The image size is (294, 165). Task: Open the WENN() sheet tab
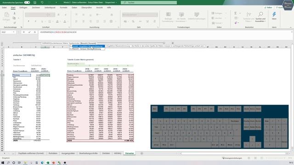click(118, 153)
